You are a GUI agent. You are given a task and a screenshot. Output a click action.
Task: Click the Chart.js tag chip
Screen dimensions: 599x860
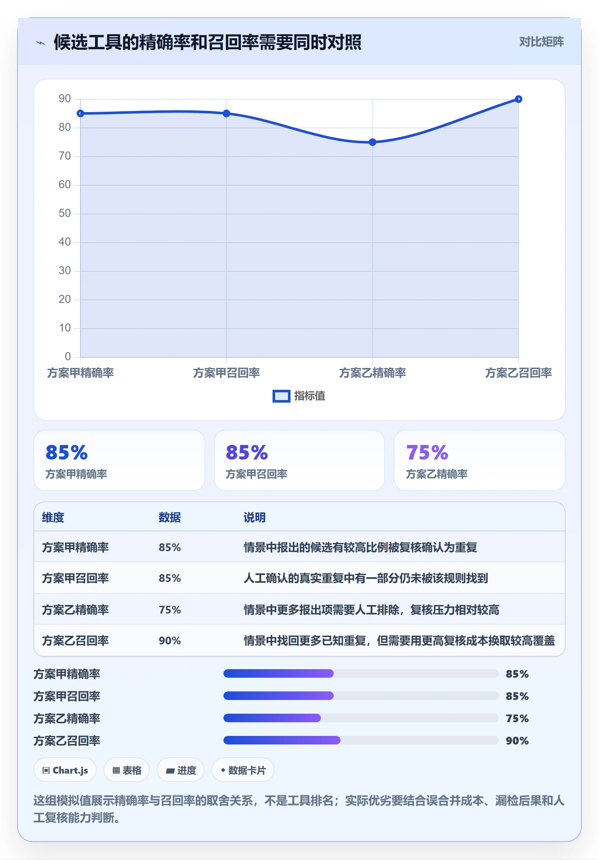click(65, 770)
